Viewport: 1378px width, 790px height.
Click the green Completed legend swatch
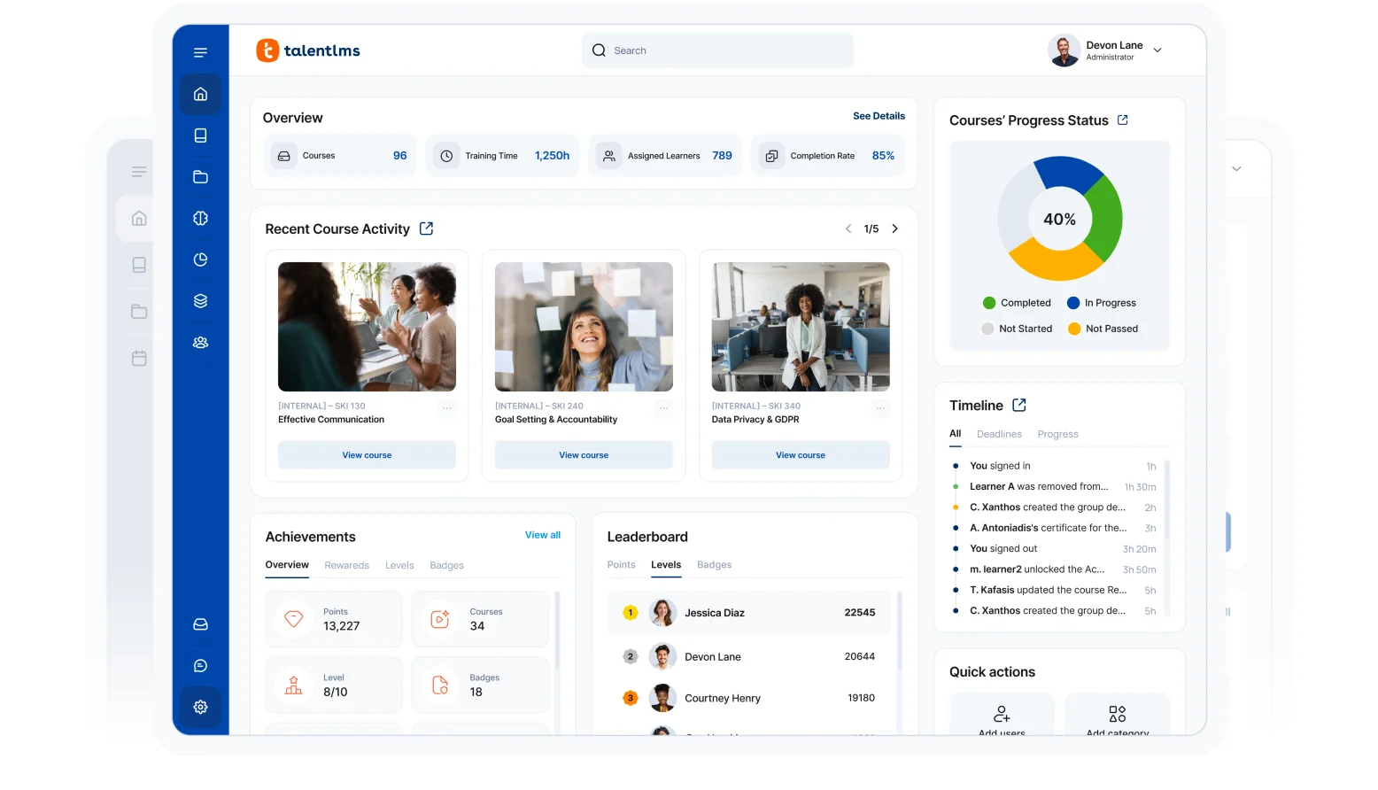(989, 303)
